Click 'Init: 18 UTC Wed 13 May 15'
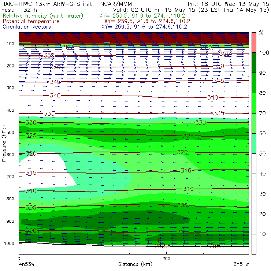This screenshot has height=271, width=271. point(228,4)
